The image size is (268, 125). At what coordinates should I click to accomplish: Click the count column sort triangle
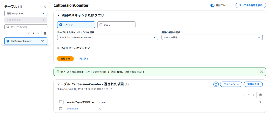click(260, 102)
